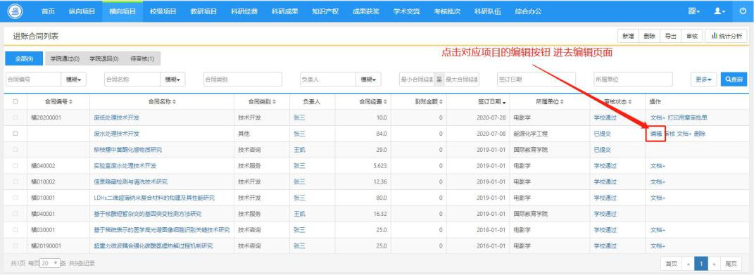Screen dimensions: 754x275
Task: Check the 废水处理技术开发 row checkbox
Action: (15, 134)
